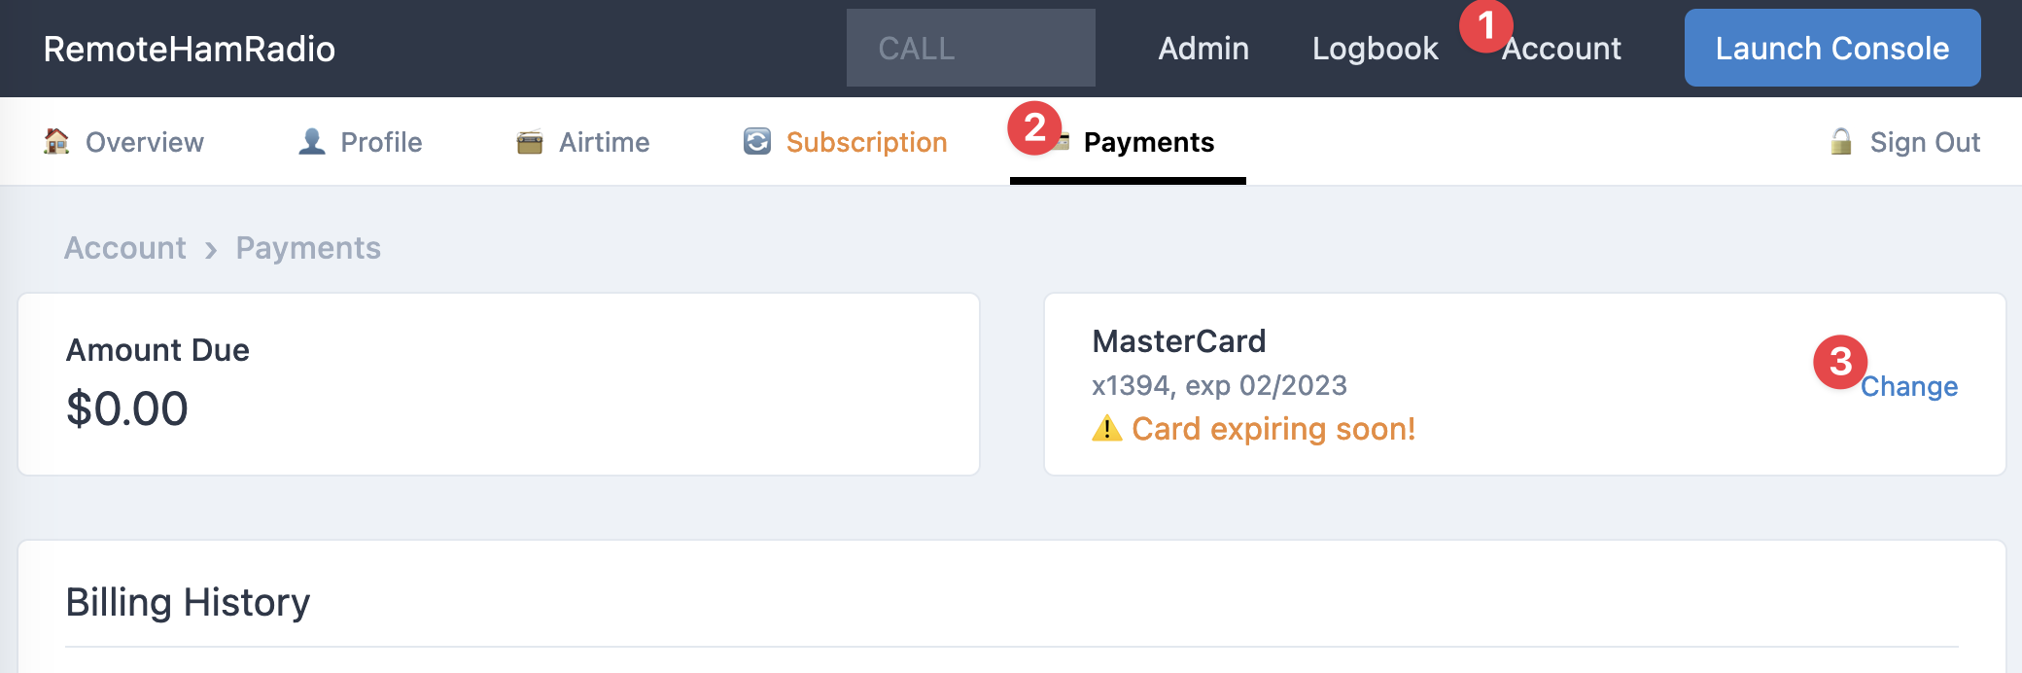Screen dimensions: 2022x673
Task: Click the Subscription refresh icon
Action: [x=757, y=142]
